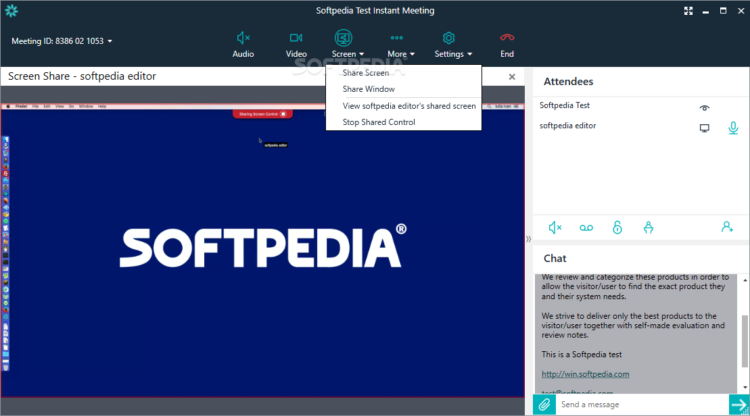Click softpedia editor's screen monitor icon
Image resolution: width=750 pixels, height=416 pixels.
click(704, 128)
